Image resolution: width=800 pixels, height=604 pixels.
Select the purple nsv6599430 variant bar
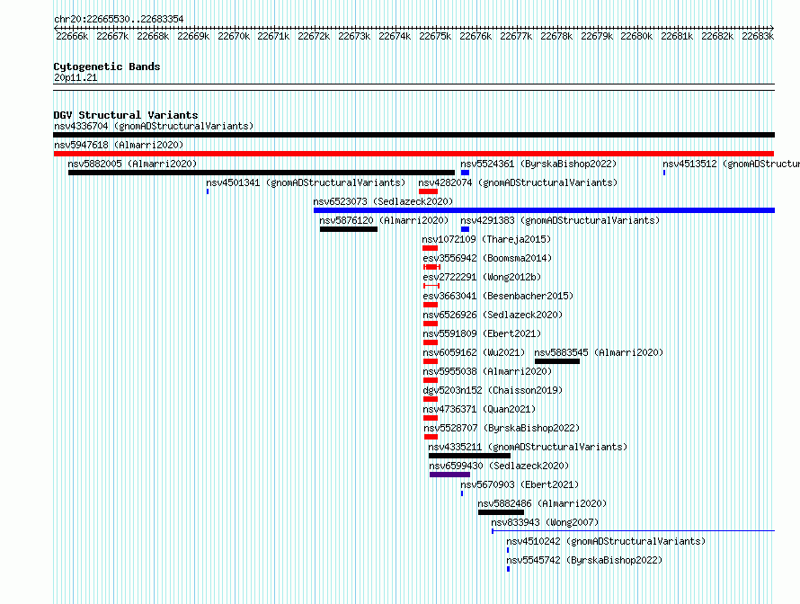click(449, 475)
